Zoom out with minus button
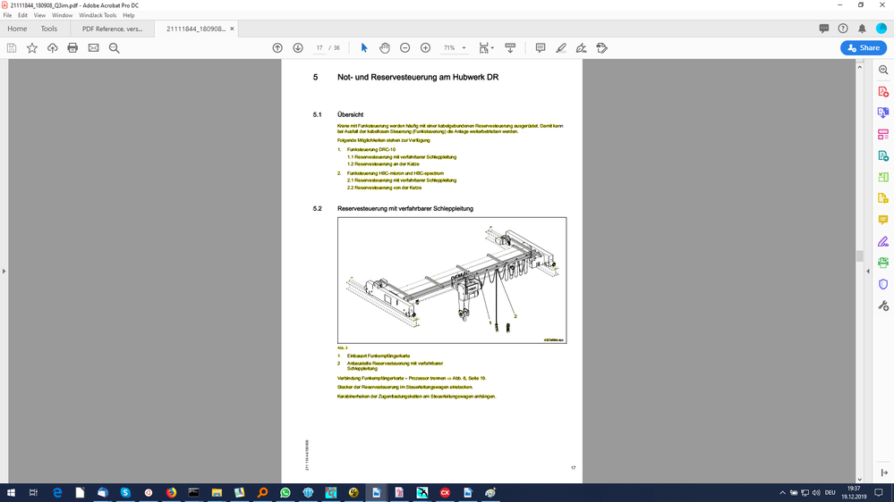Screen dimensions: 894x502 404,48
